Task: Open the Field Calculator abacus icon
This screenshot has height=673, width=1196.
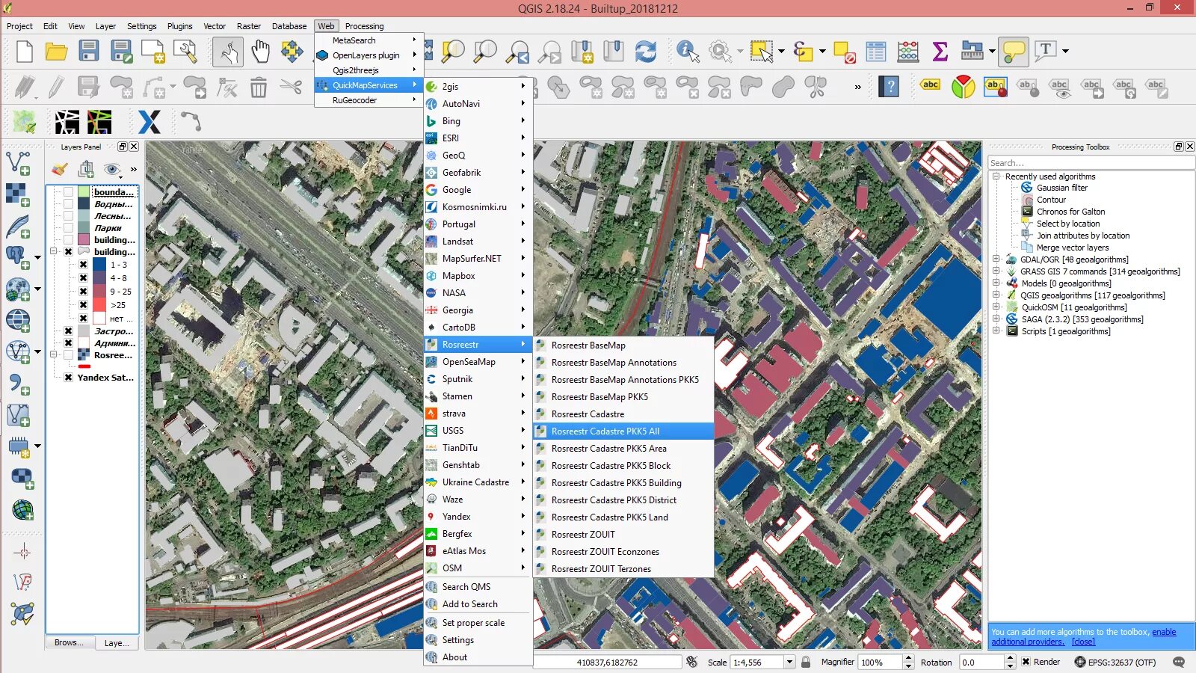Action: 907,52
